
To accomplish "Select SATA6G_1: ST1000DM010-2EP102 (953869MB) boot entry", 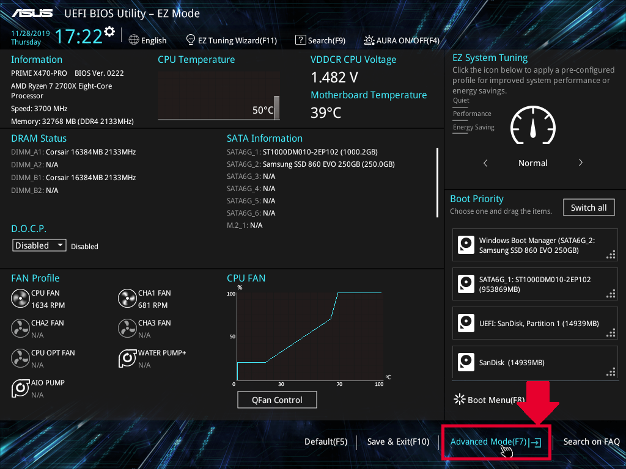I will [x=535, y=284].
